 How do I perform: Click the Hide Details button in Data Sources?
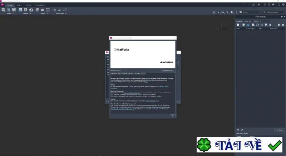280,130
